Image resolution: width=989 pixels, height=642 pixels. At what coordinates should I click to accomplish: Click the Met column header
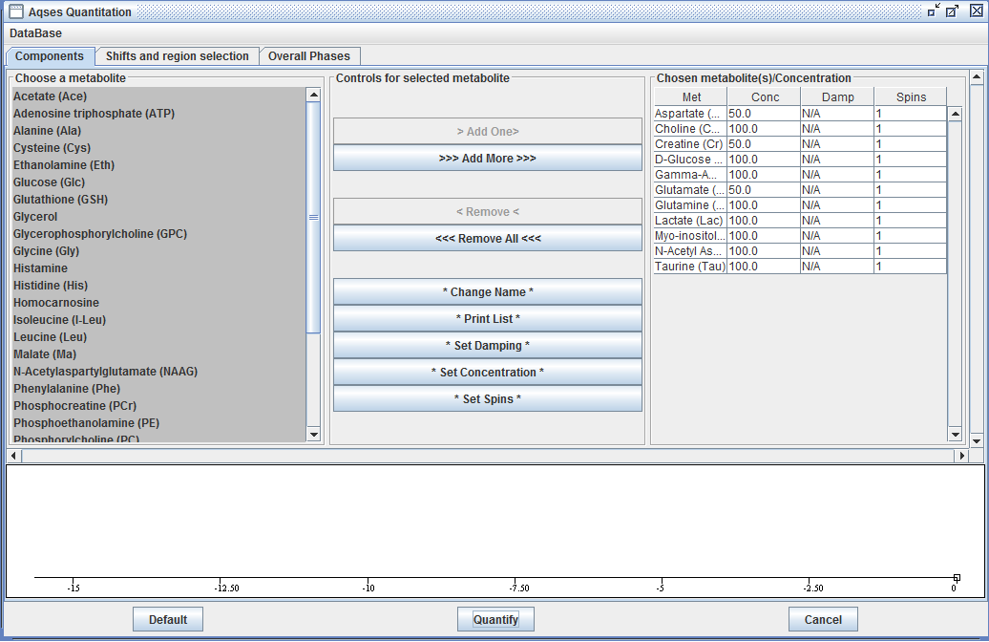pyautogui.click(x=690, y=97)
